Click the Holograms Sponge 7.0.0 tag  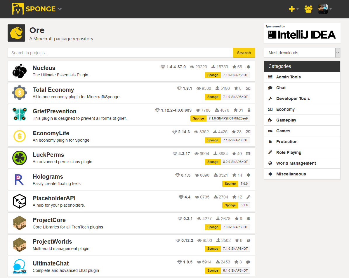click(x=236, y=184)
